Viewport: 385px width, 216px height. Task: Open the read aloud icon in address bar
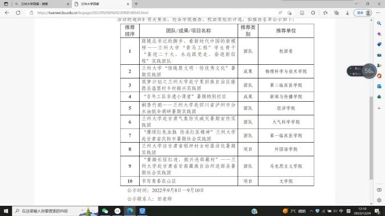point(280,13)
